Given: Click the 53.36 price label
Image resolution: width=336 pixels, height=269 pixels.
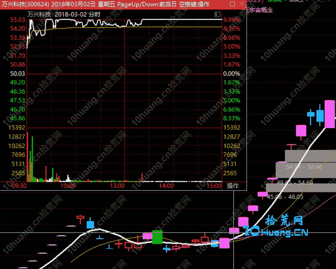Looking at the screenshot, I should point(17,38).
